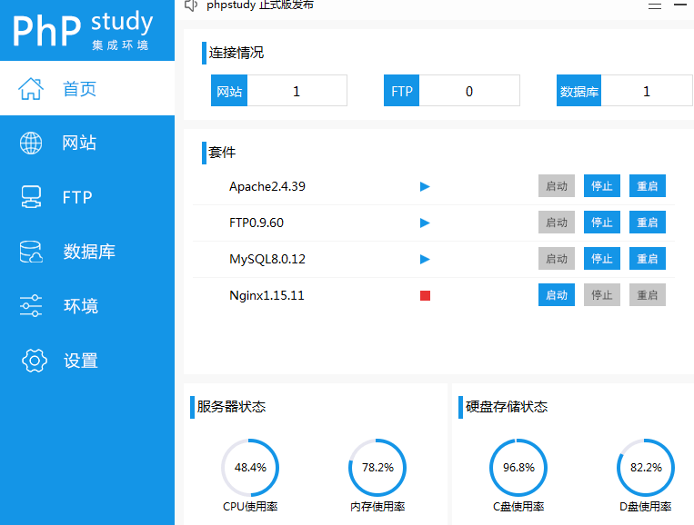Viewport: 694px width, 525px height.
Task: Click 硬盘存储状态 section heading
Action: click(507, 407)
